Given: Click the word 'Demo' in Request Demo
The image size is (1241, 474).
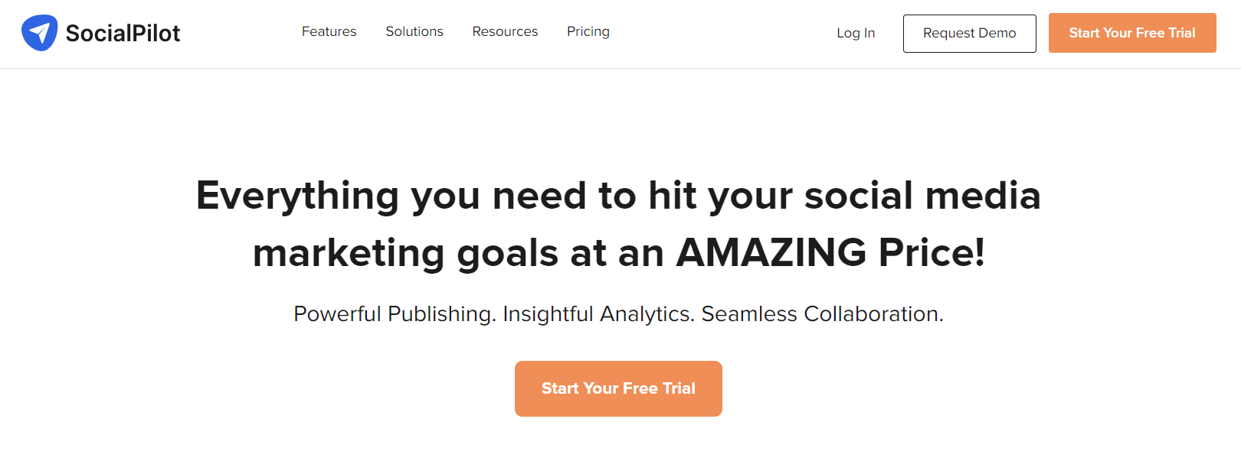Looking at the screenshot, I should 997,33.
